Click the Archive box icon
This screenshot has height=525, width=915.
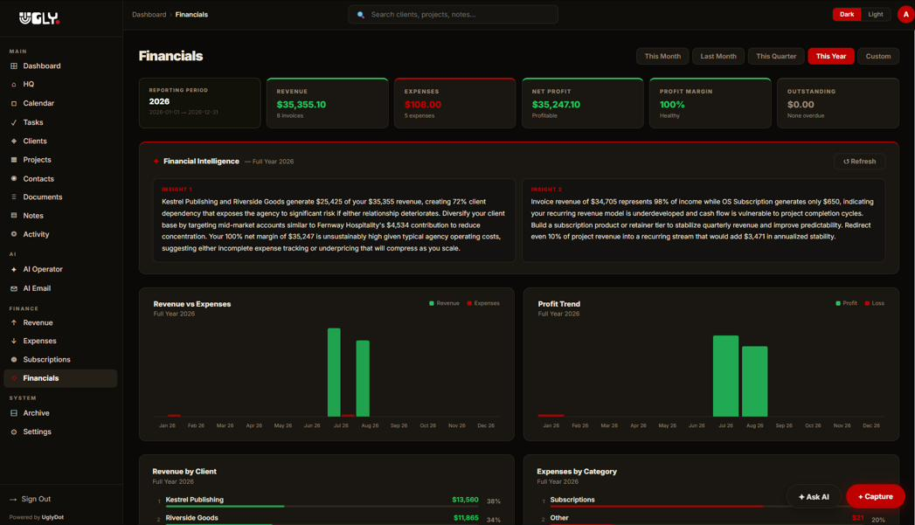tap(14, 413)
